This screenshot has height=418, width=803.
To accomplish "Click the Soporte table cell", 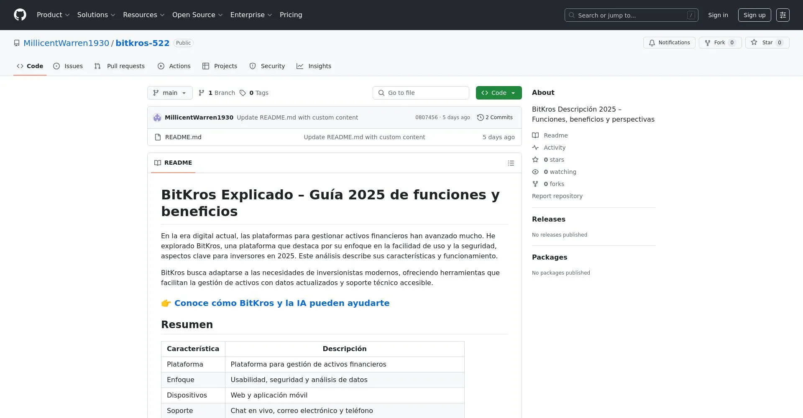I will (x=193, y=410).
